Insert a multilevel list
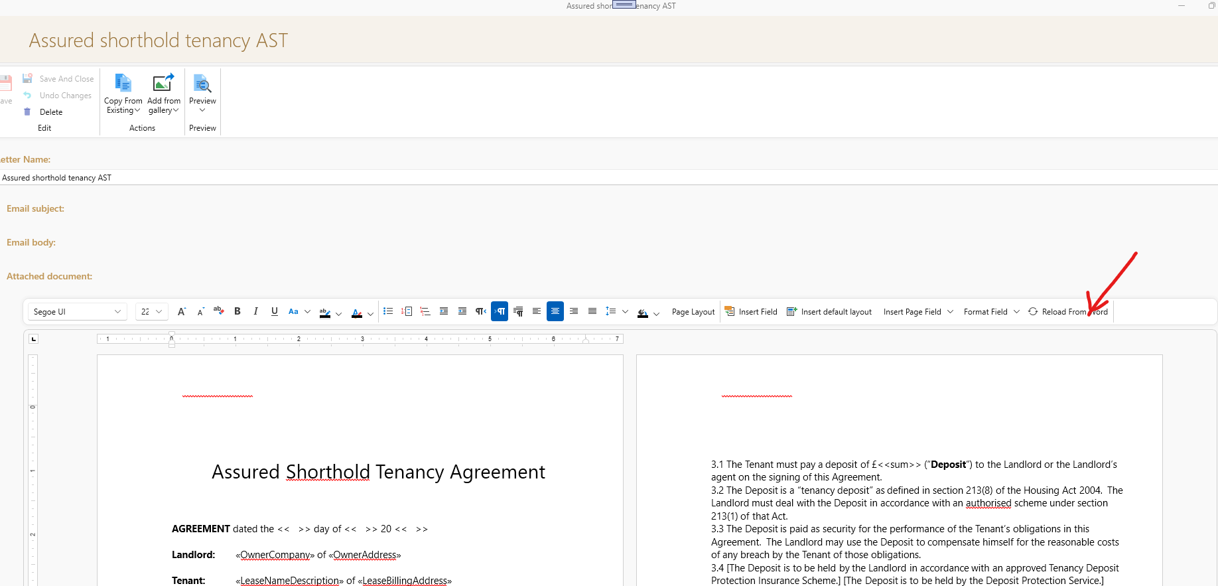 click(425, 311)
